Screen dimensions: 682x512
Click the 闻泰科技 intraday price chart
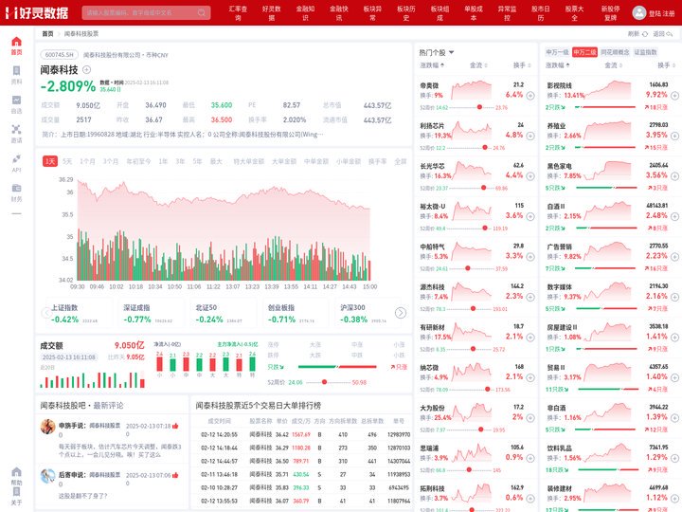click(224, 229)
